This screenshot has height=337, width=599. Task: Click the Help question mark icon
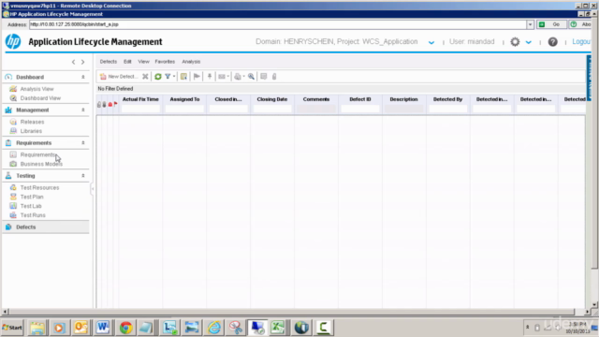[552, 41]
